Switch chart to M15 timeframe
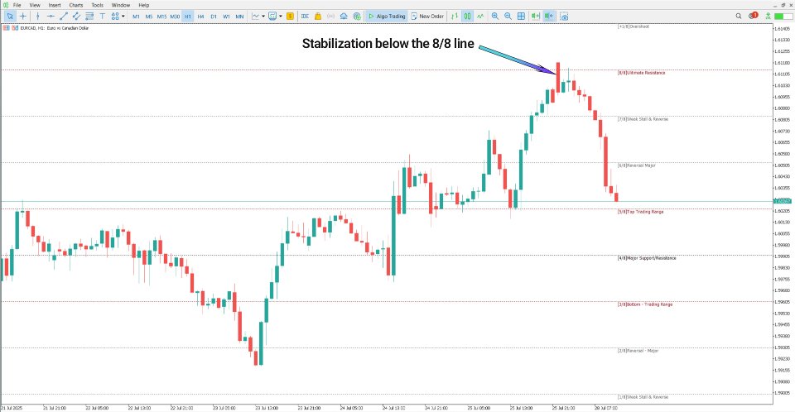 [161, 17]
